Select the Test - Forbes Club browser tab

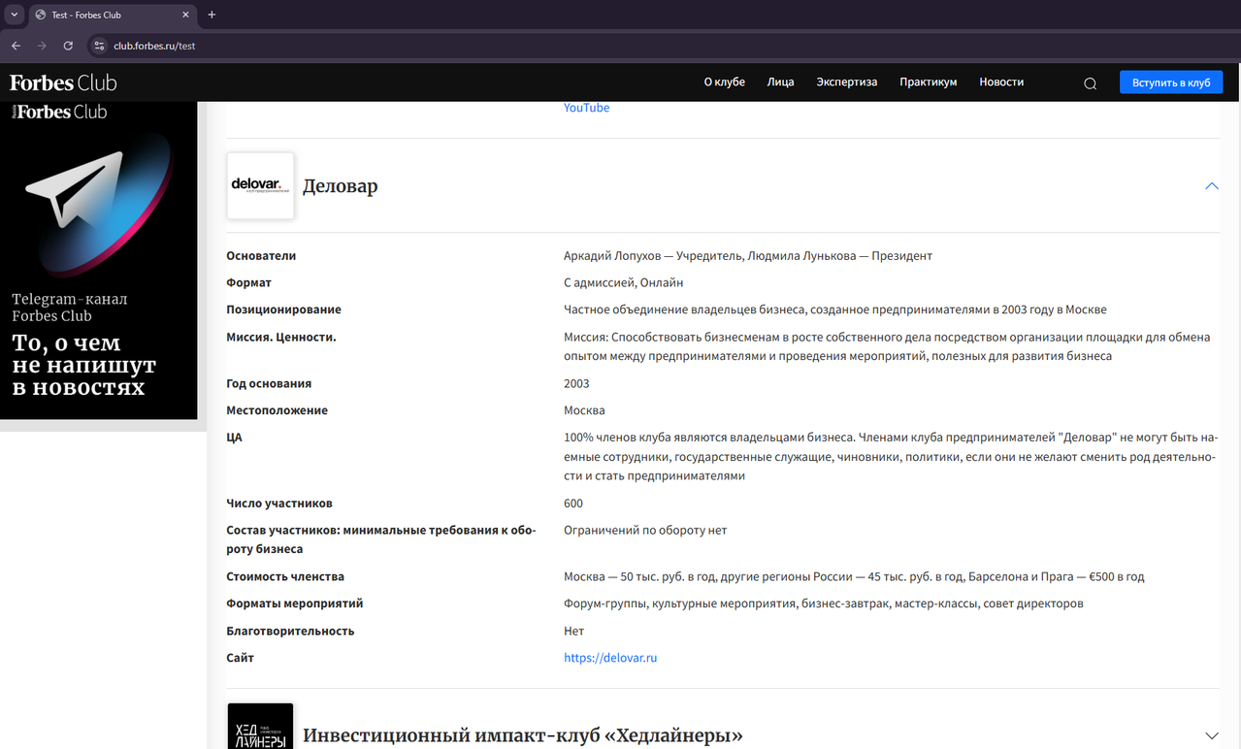(x=111, y=15)
